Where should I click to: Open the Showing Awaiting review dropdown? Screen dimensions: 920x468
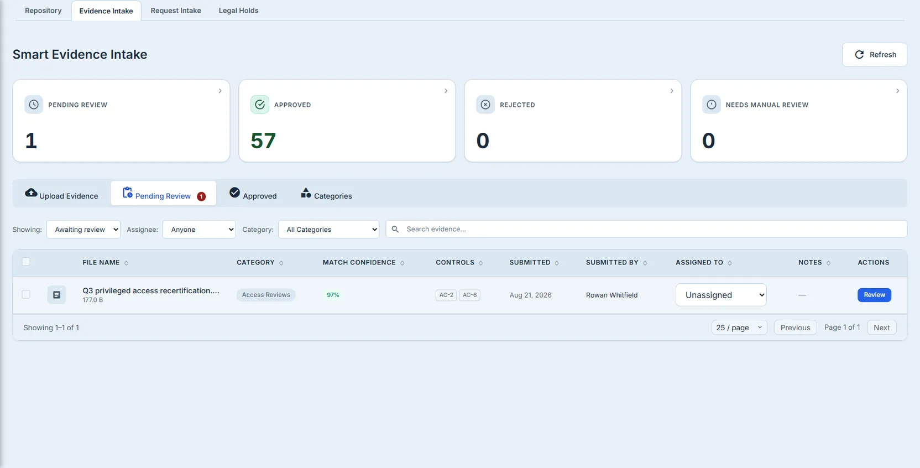(83, 230)
